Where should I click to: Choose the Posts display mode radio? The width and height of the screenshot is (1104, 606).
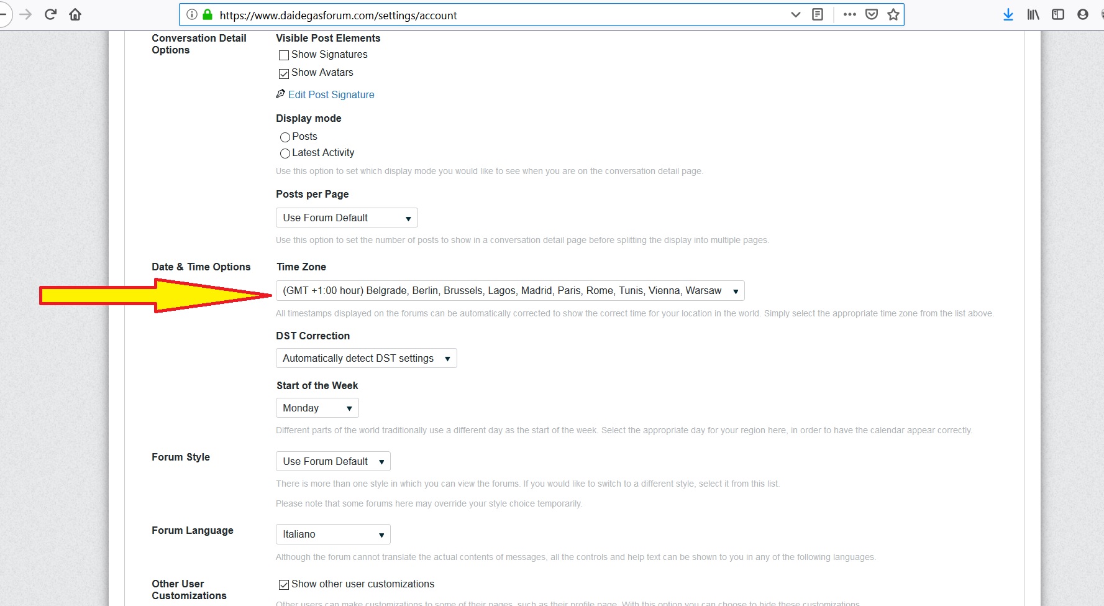click(285, 137)
